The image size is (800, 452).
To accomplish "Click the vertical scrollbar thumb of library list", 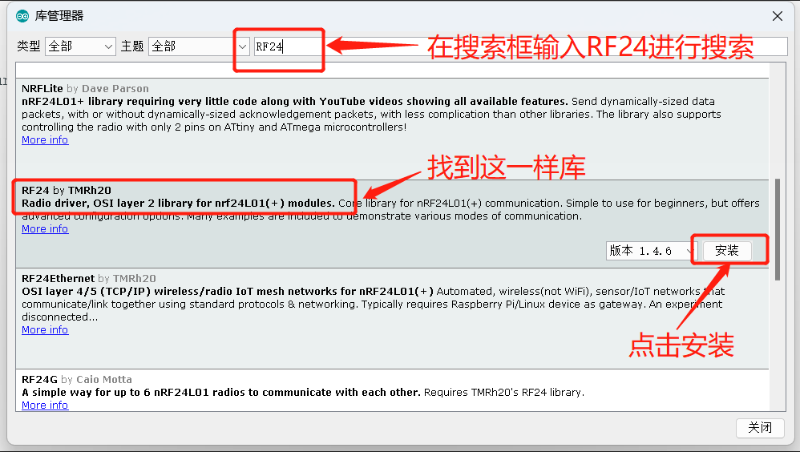I will [778, 229].
